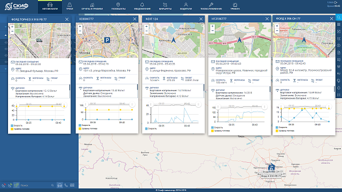Screen dimensions: 342x192
Task: Open the Отчеты и графики tab
Action: 92,6
